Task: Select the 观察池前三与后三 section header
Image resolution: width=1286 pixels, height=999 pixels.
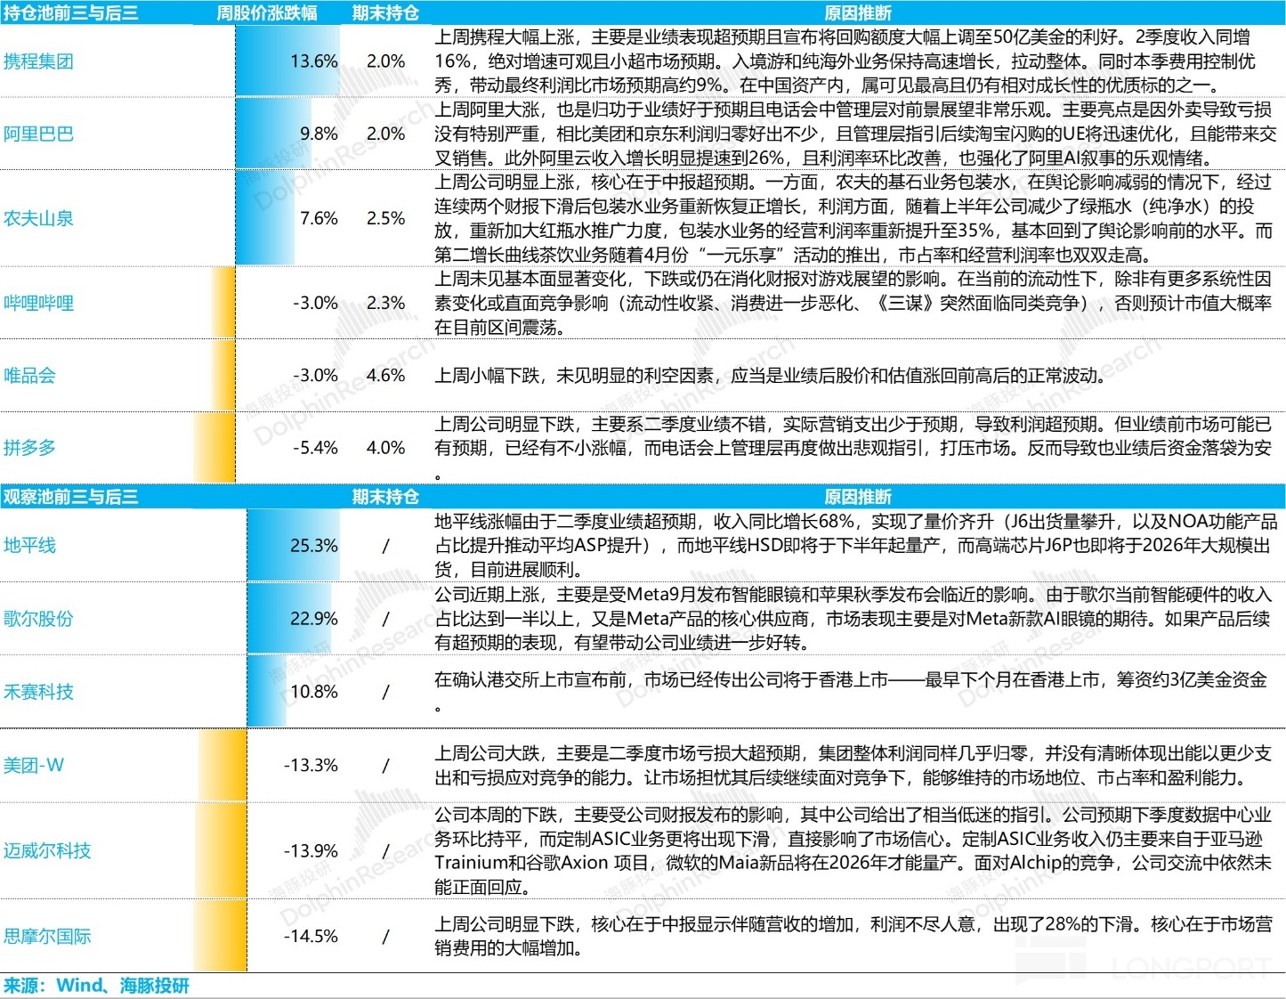Action: coord(70,496)
